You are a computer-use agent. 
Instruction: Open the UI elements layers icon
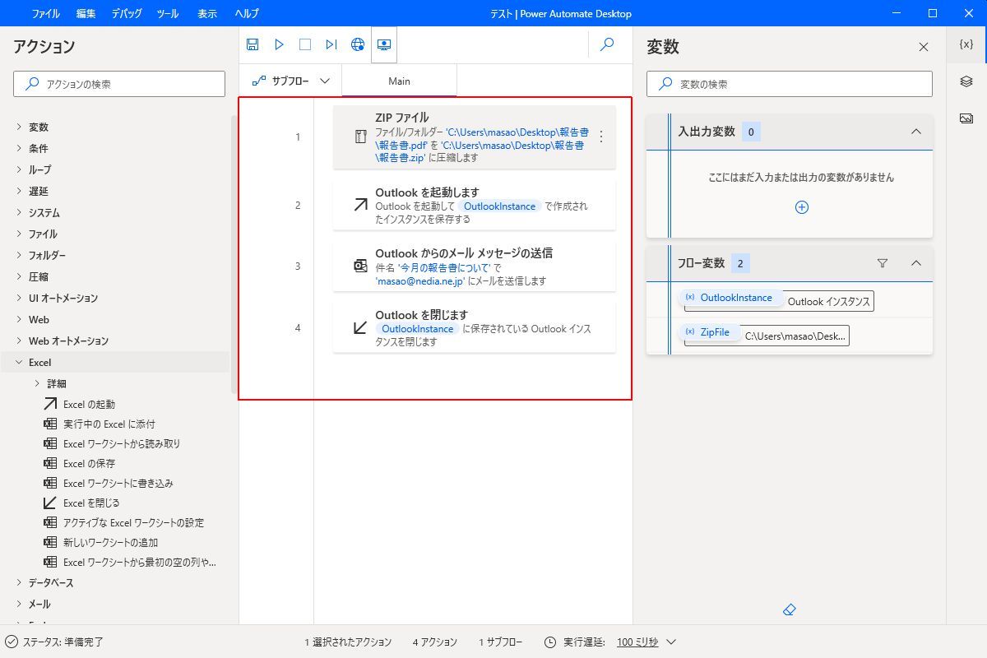[x=966, y=81]
